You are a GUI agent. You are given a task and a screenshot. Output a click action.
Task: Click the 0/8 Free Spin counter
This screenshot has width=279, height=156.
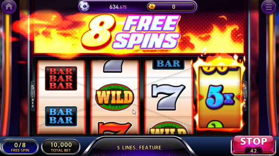(20, 147)
